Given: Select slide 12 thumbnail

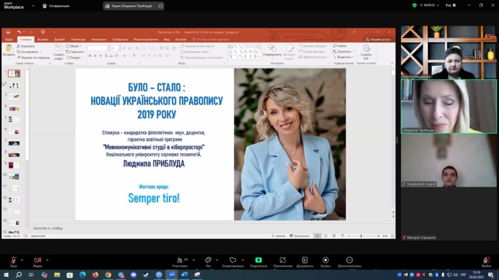Looking at the screenshot, I should pyautogui.click(x=13, y=199).
